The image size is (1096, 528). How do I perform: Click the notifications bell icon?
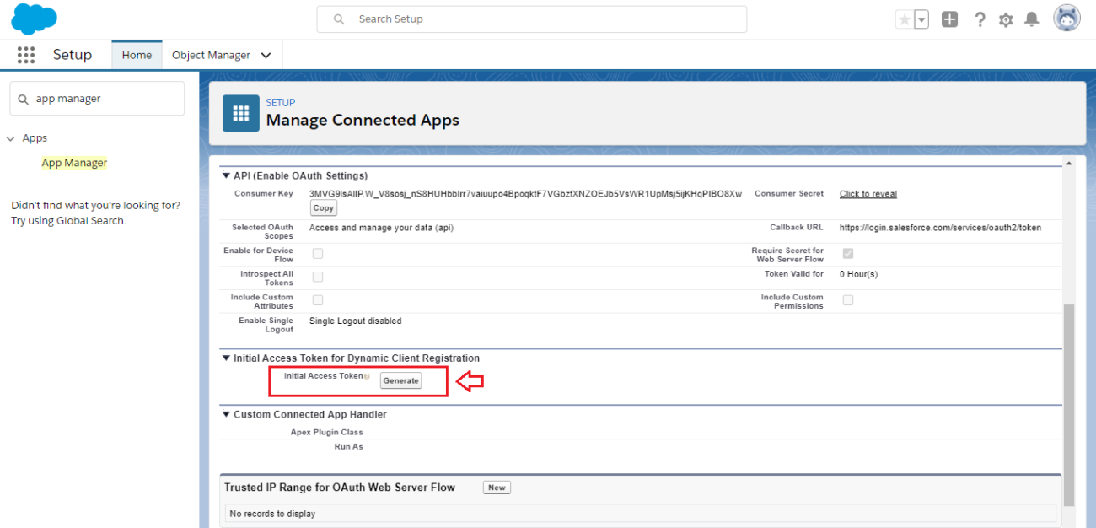tap(1030, 18)
